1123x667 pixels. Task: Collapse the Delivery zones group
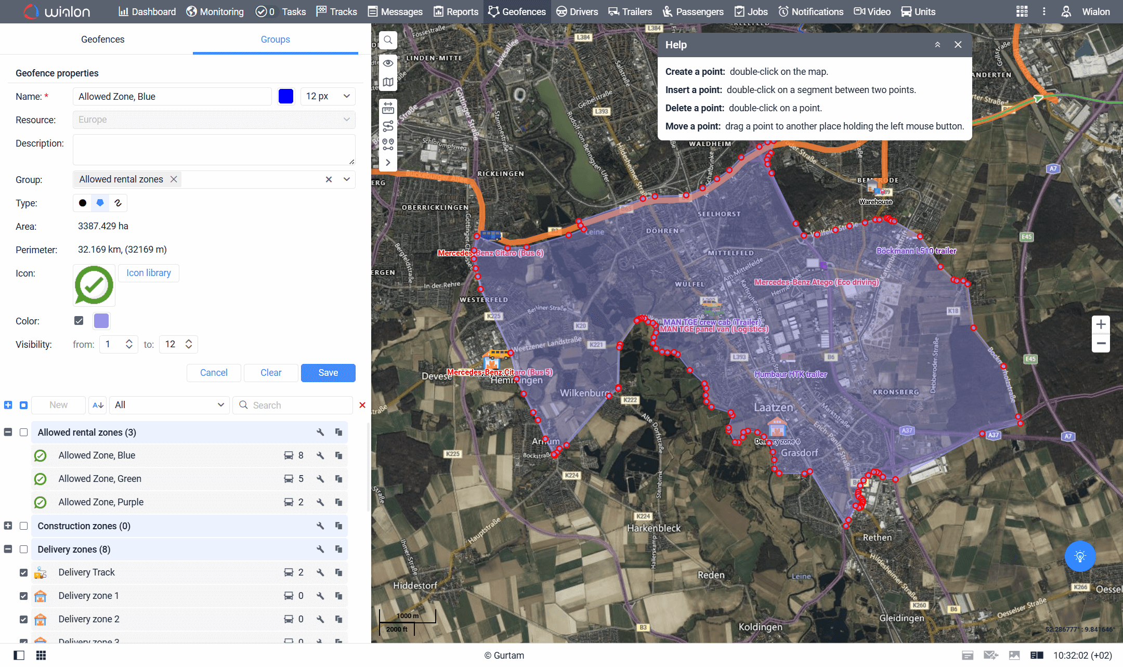pos(8,549)
